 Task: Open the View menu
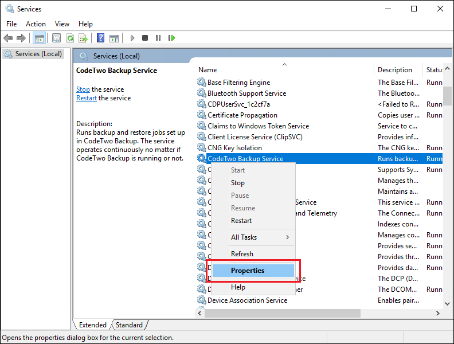click(62, 24)
